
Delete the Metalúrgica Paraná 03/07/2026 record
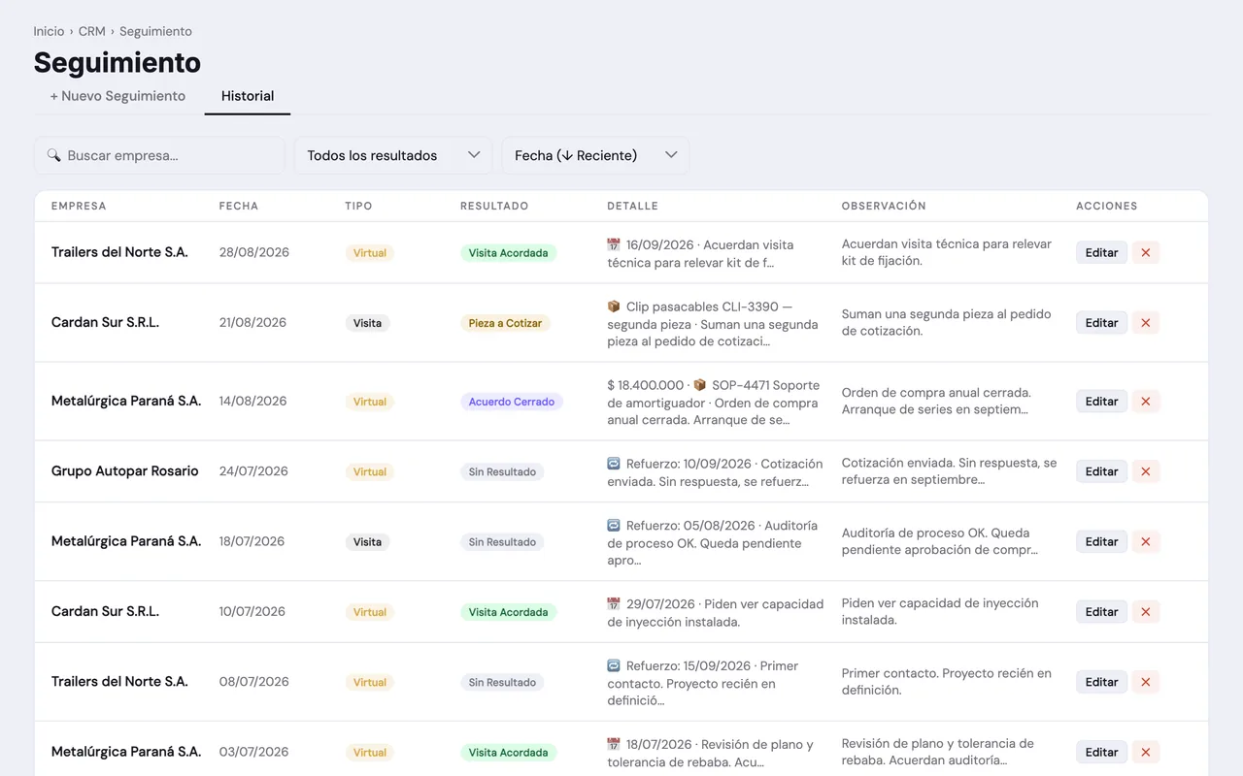[x=1146, y=752]
